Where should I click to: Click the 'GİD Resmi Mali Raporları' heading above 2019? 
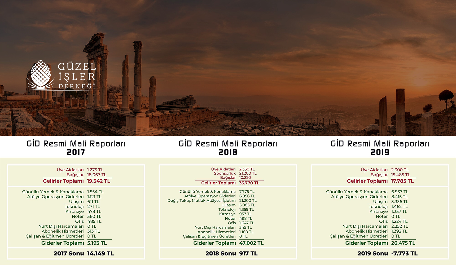380,144
